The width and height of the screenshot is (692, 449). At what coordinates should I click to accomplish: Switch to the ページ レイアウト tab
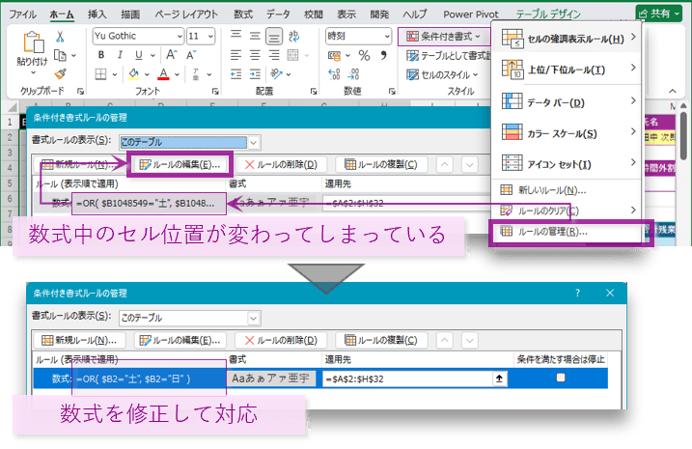pyautogui.click(x=186, y=14)
